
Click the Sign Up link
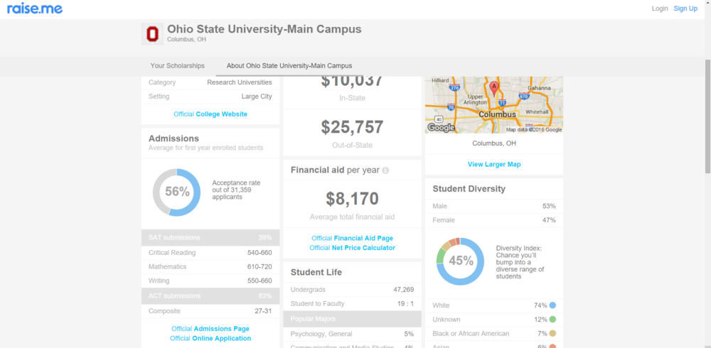point(685,9)
